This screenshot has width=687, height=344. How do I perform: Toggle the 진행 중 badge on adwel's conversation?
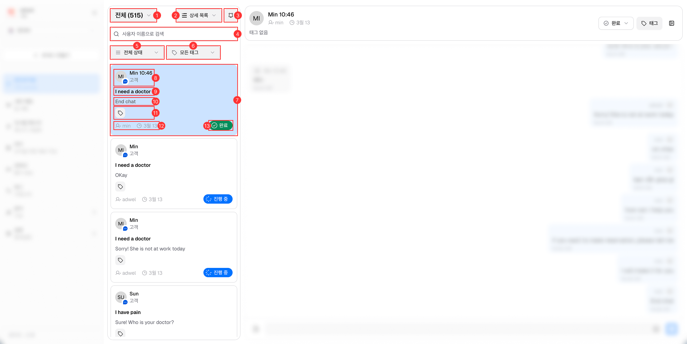(x=218, y=199)
